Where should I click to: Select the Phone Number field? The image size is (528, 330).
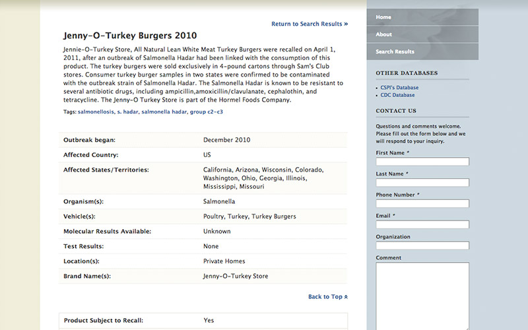422,204
